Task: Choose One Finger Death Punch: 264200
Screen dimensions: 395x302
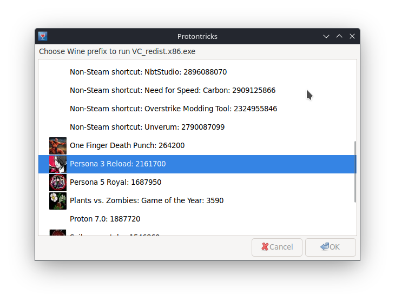Action: click(x=198, y=145)
